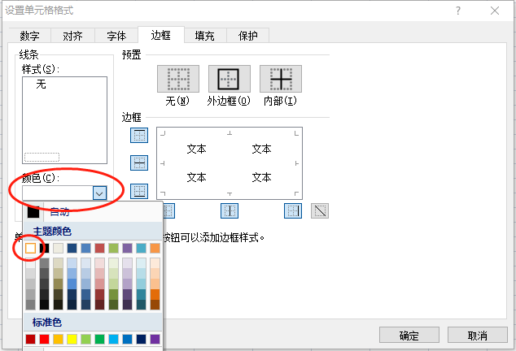Image resolution: width=516 pixels, height=351 pixels.
Task: Choose standard color yellow
Action: [72, 339]
